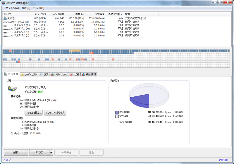Image resolution: width=234 pixels, height=164 pixels.
Task: Click the ランダムリード速度: 50.72 MB/s text
Action: click(x=26, y=133)
